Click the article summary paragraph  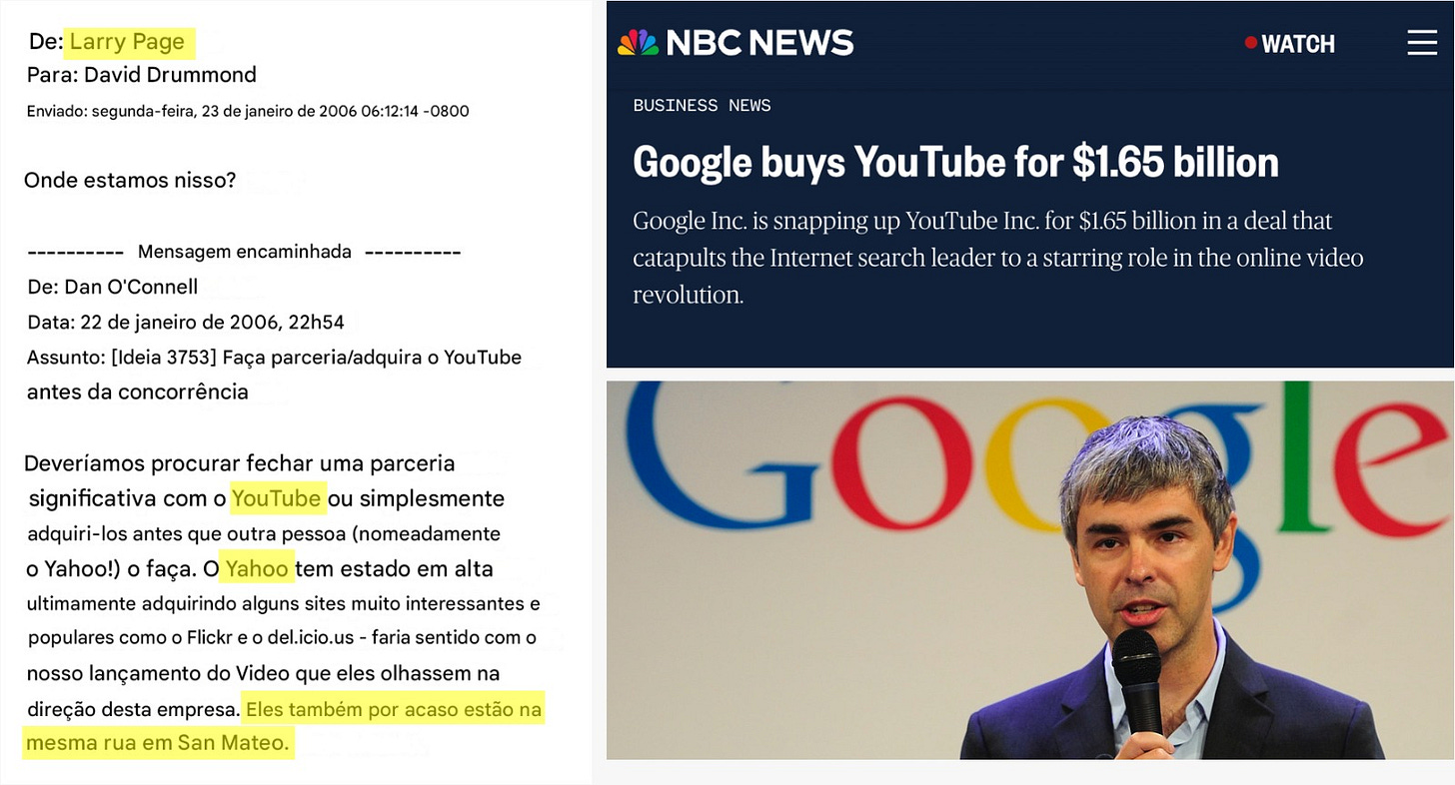997,258
